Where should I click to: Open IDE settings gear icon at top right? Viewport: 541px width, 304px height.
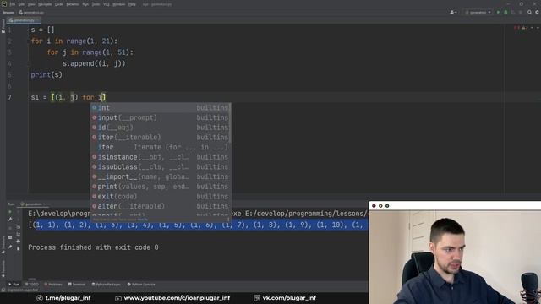[x=537, y=12]
